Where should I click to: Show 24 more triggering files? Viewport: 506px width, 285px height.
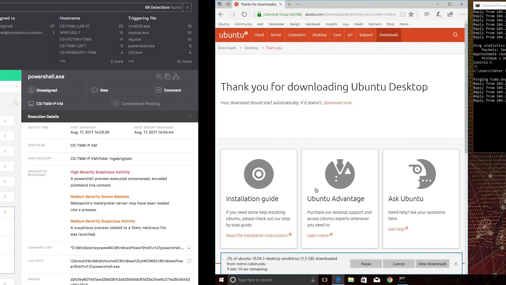[x=184, y=62]
